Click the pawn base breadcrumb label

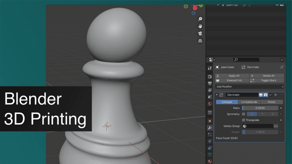(x=227, y=67)
